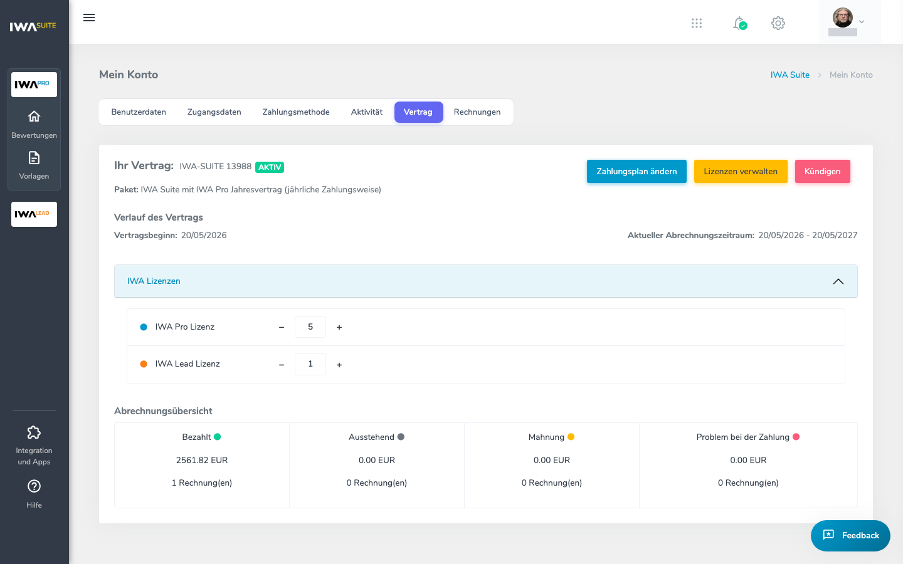The image size is (903, 564).
Task: Click the "1 Rechnung(en)" text under Bezahlt
Action: 202,483
